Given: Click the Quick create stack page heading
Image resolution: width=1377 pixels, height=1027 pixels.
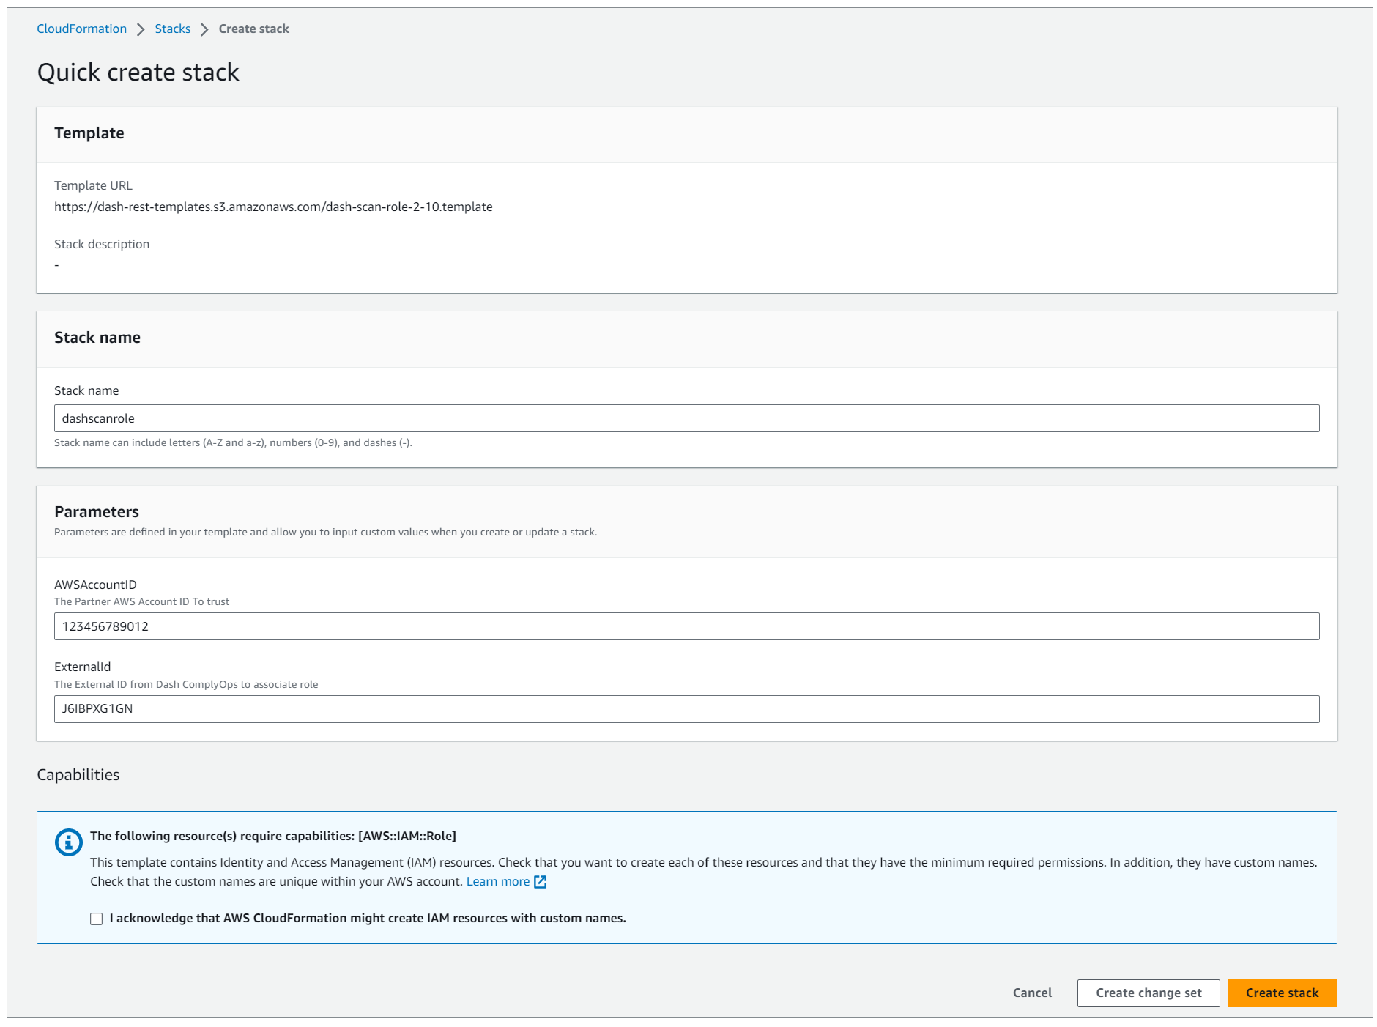Looking at the screenshot, I should [x=138, y=73].
